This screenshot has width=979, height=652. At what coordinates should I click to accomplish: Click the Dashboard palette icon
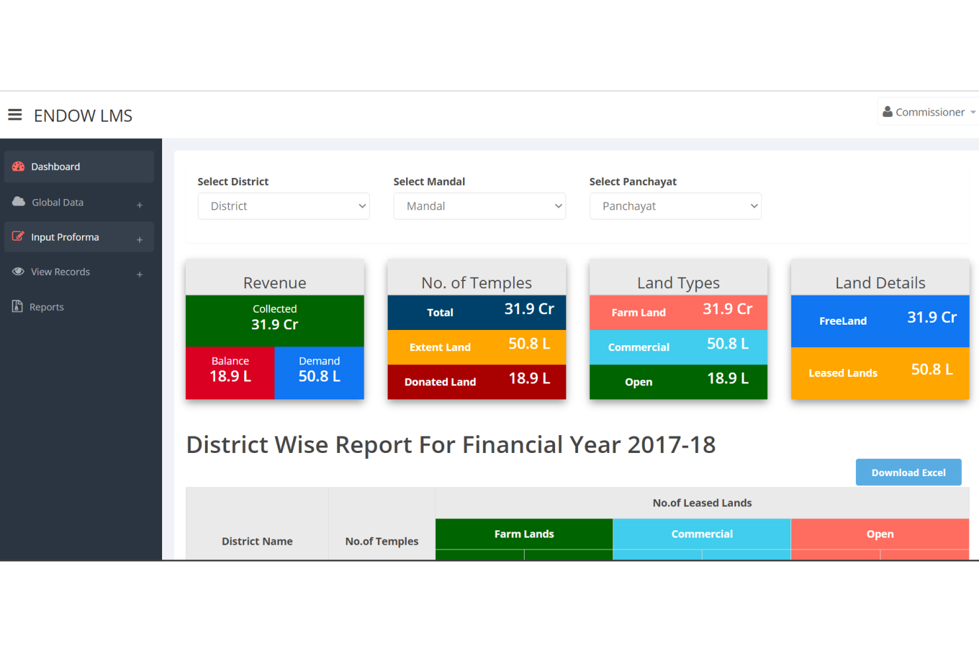point(19,167)
